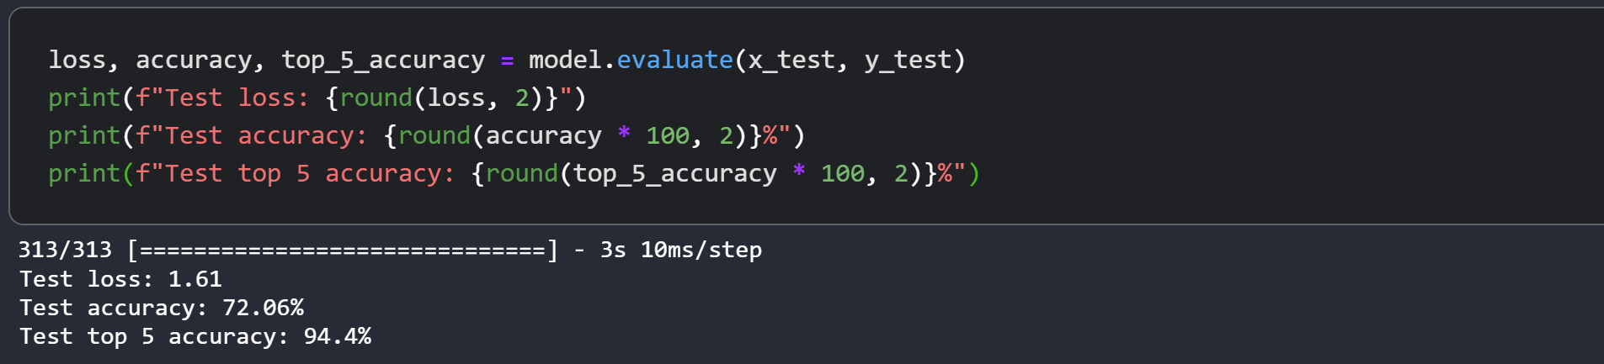The height and width of the screenshot is (364, 1604).
Task: Click the "Test top 5 accuracy:" string in code
Action: pos(310,174)
